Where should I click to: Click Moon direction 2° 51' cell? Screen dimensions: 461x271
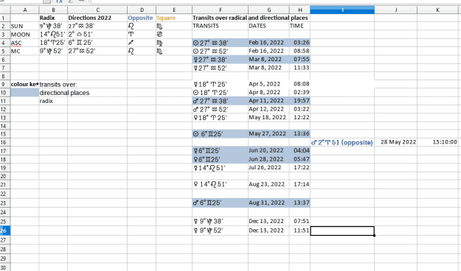click(97, 35)
